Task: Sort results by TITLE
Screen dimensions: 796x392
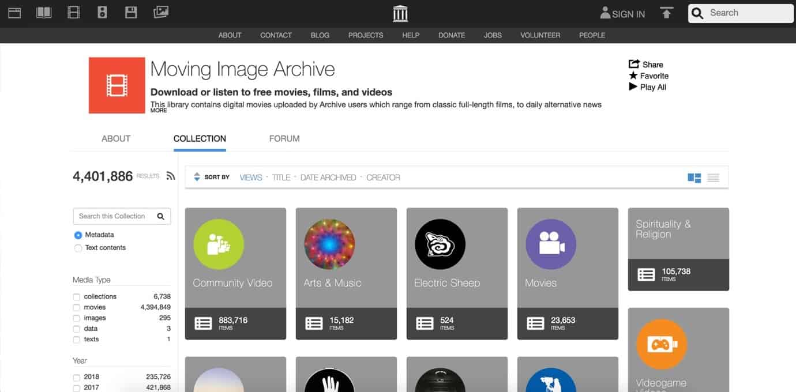Action: 281,178
